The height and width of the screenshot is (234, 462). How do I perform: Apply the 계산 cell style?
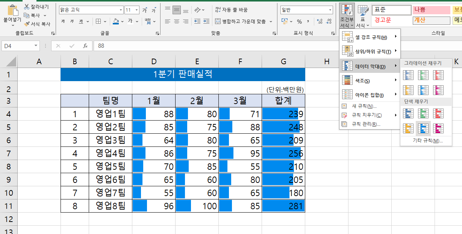pyautogui.click(x=431, y=20)
